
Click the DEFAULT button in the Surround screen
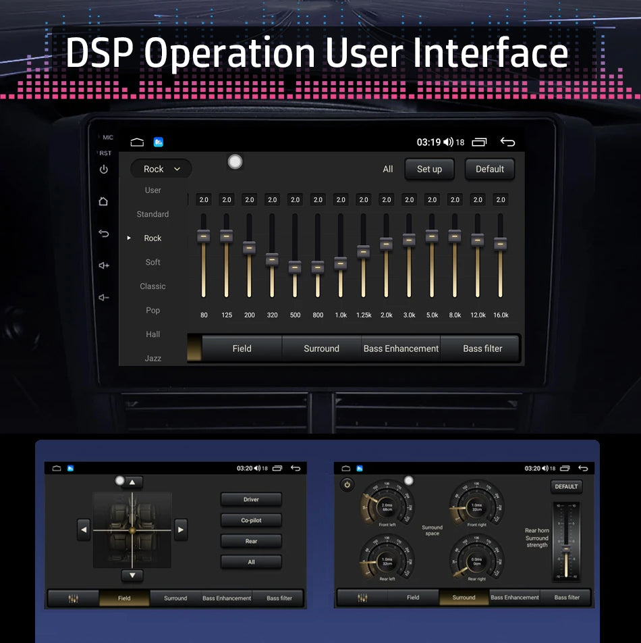pyautogui.click(x=566, y=486)
